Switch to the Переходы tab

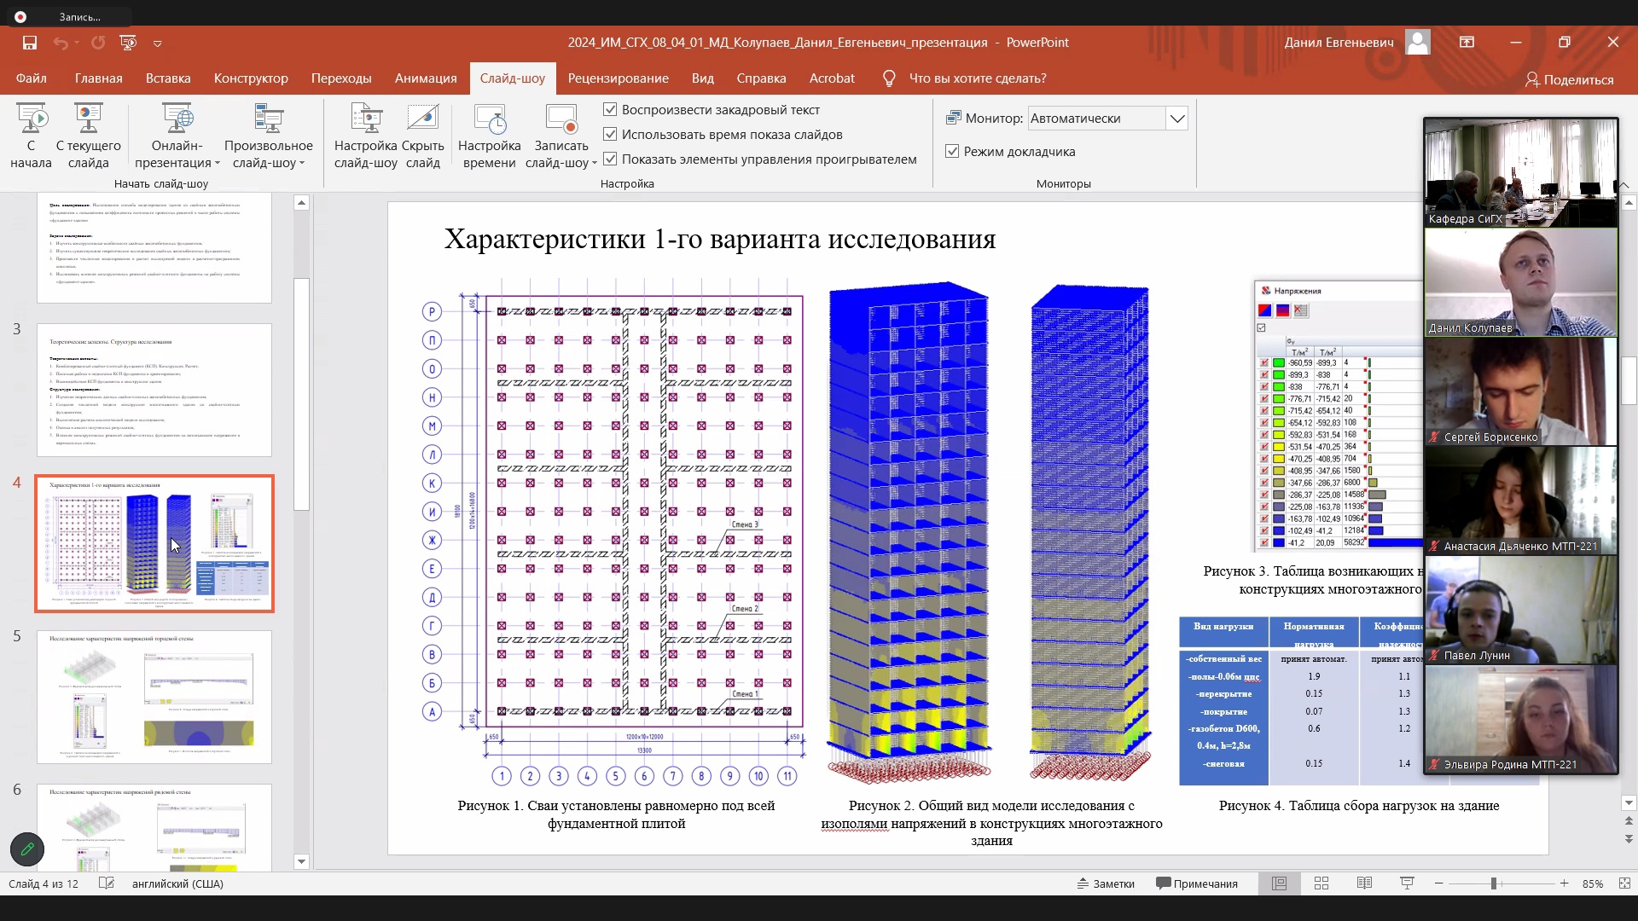coord(341,78)
